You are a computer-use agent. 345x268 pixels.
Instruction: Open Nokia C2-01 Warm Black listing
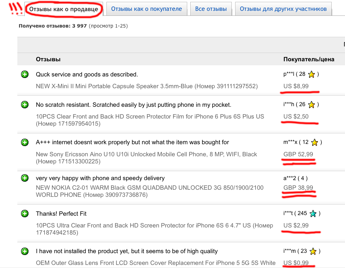[149, 188]
